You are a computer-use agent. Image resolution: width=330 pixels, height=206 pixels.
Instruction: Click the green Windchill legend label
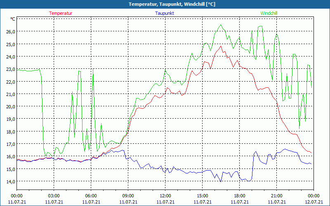tap(269, 13)
